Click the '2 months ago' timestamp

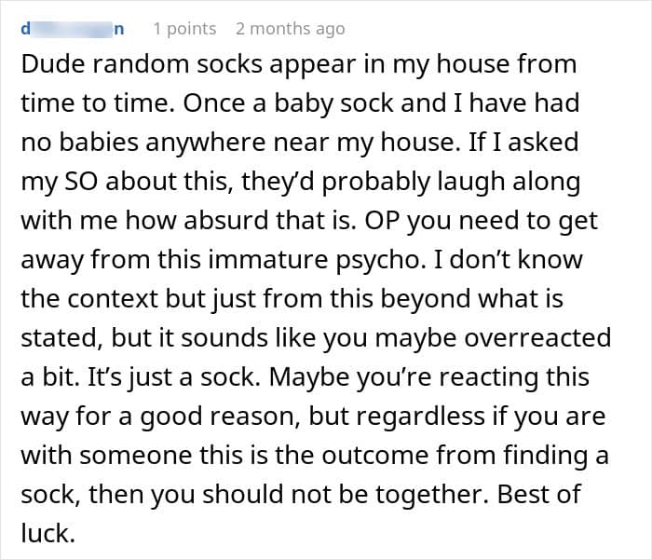click(x=291, y=29)
